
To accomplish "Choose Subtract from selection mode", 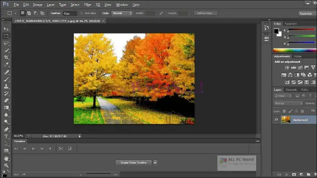I will (x=35, y=13).
